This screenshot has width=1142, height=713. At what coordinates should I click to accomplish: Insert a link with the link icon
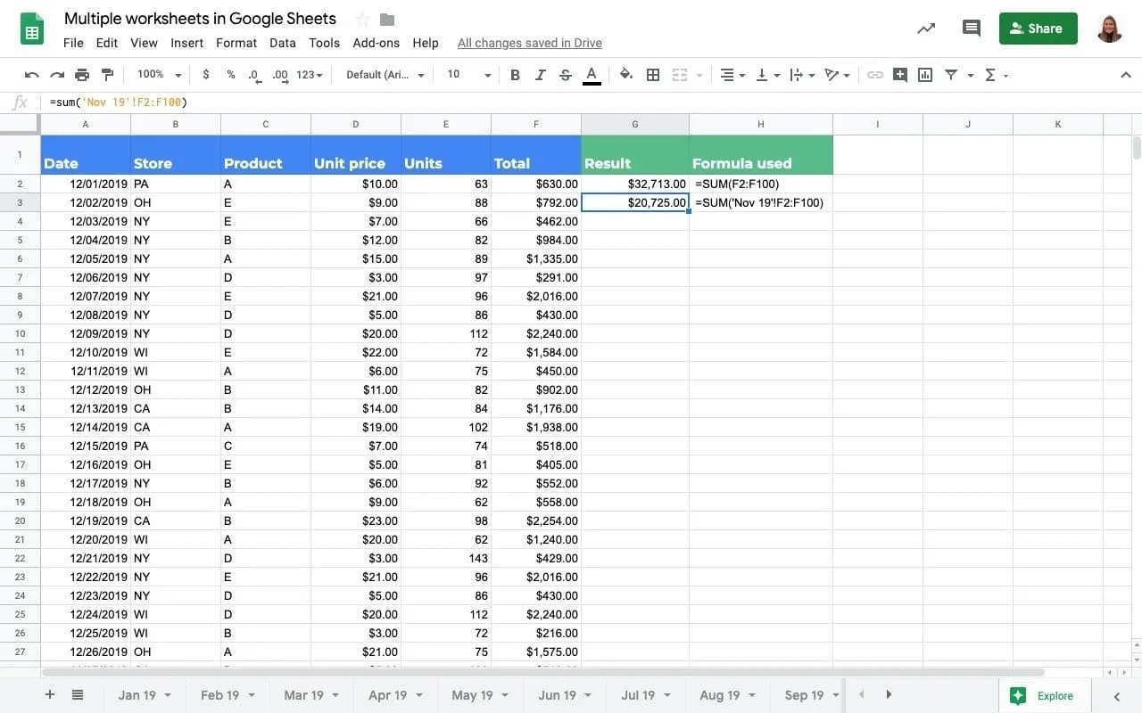tap(875, 75)
